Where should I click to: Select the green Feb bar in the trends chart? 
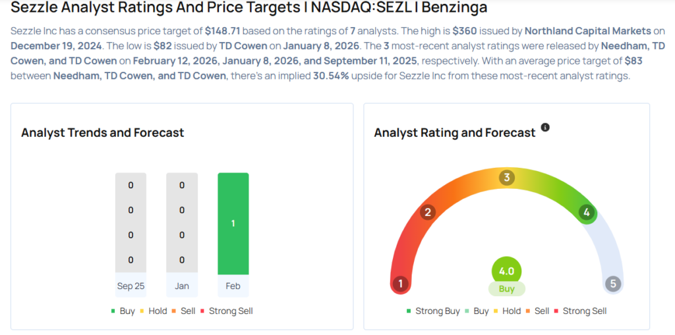[x=233, y=223]
